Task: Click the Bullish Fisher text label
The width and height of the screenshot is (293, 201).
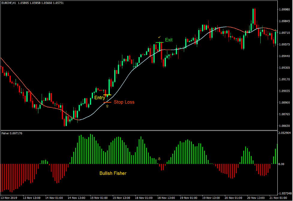Action: (113, 173)
